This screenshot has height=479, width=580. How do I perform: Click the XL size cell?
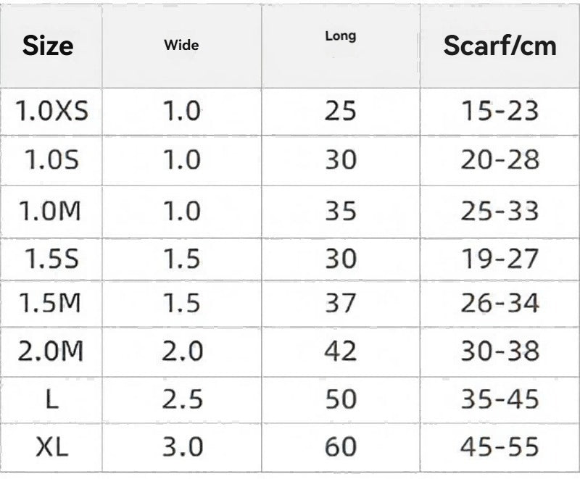tap(51, 447)
